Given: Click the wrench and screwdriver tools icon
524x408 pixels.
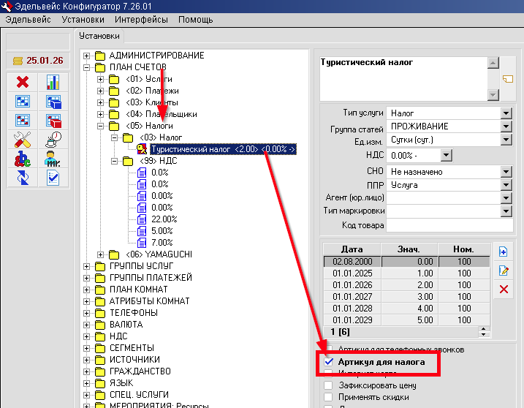Looking at the screenshot, I should point(22,140).
